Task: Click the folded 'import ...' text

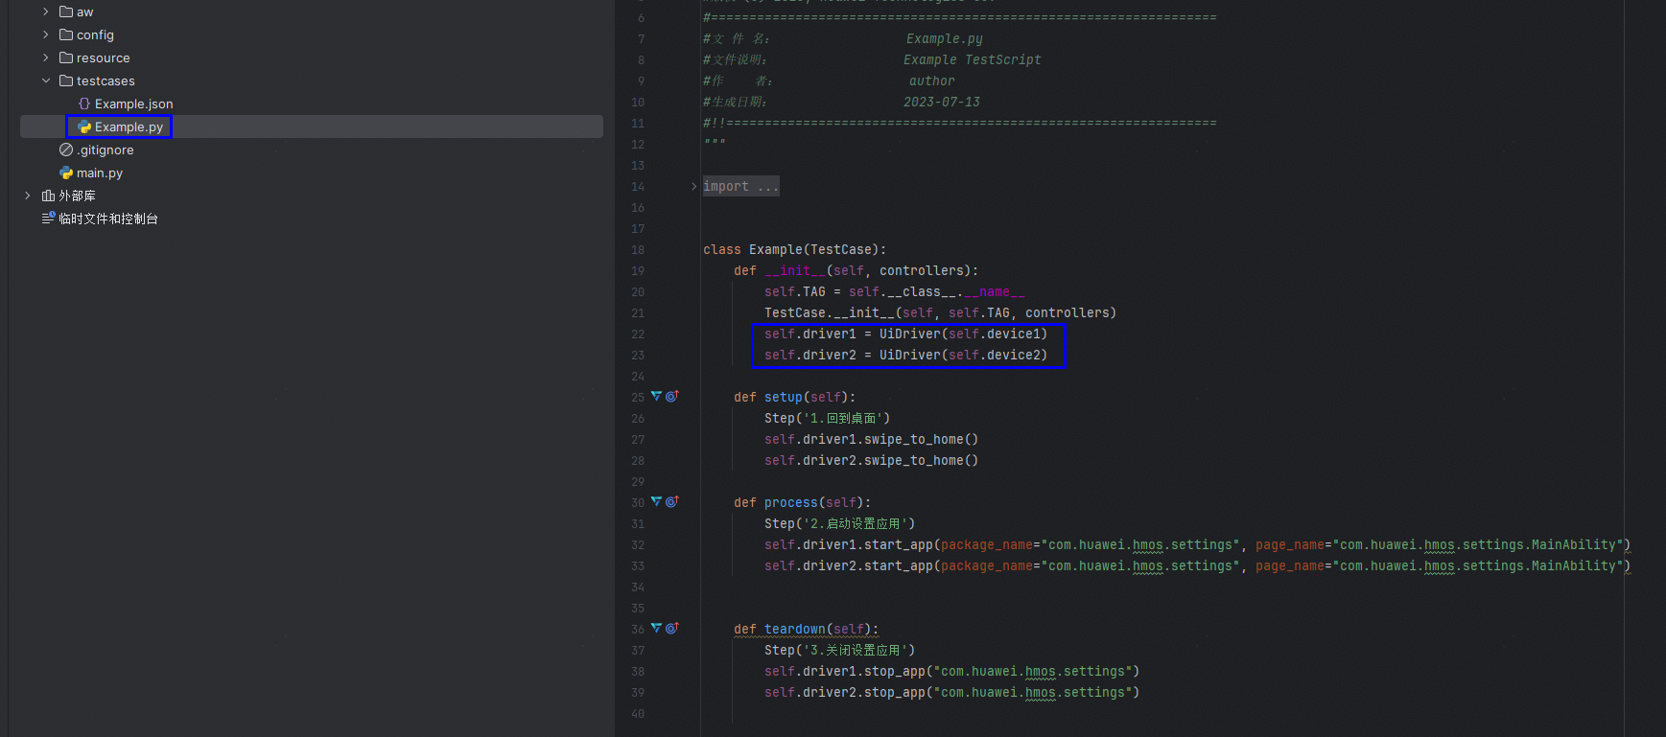Action: click(740, 186)
